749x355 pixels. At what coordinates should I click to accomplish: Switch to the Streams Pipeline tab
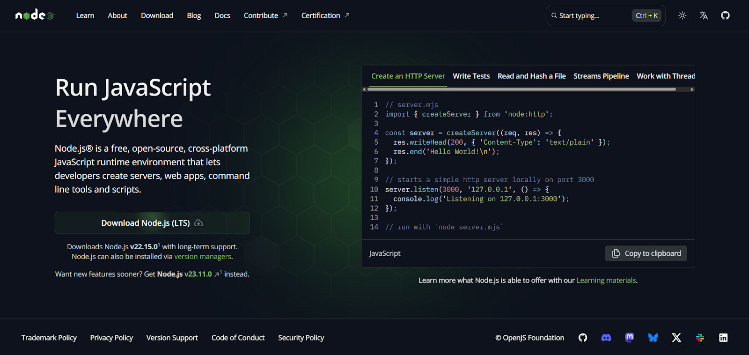[601, 76]
